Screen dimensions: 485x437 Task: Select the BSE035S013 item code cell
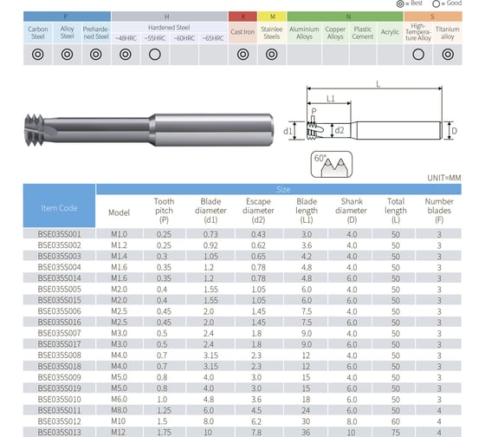point(59,432)
